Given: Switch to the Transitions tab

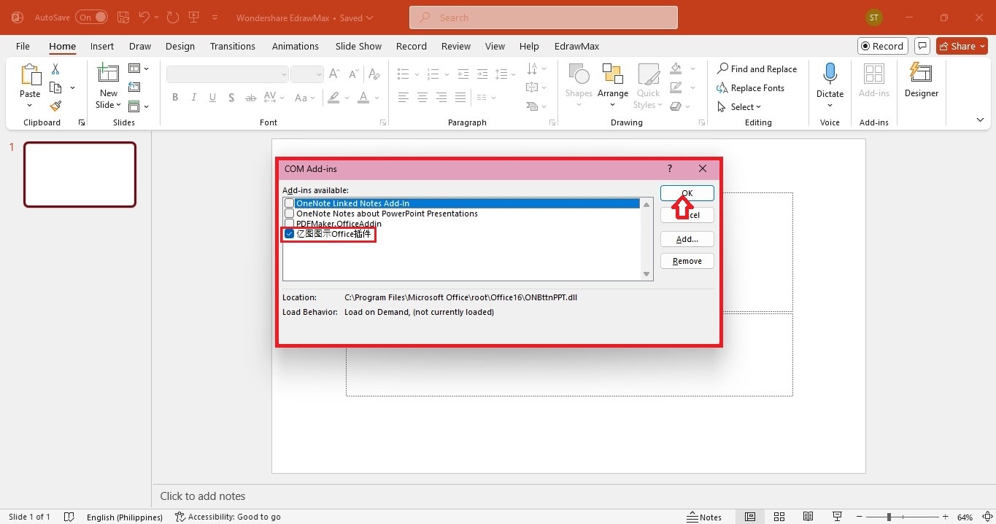Looking at the screenshot, I should [x=233, y=46].
